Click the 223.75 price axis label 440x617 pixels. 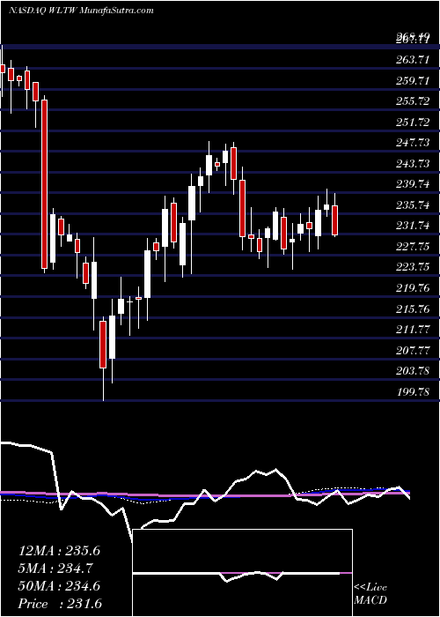click(412, 267)
